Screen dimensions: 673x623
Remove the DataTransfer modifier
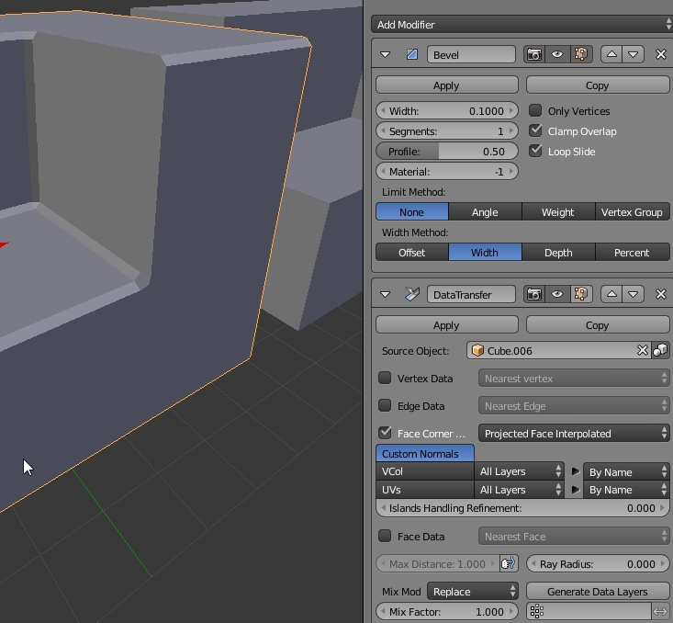[x=661, y=294]
